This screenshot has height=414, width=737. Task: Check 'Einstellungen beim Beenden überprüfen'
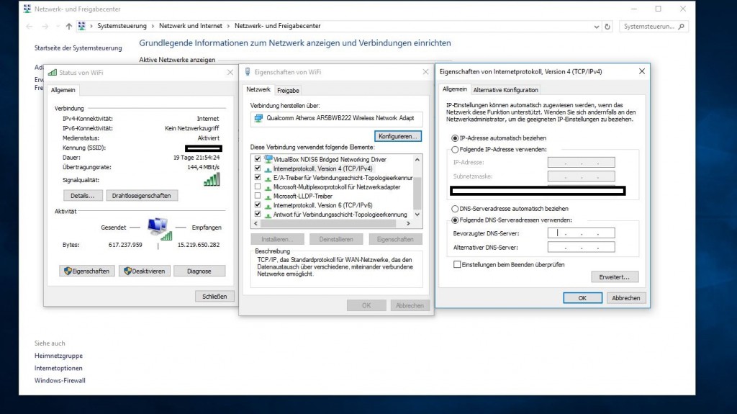[457, 264]
